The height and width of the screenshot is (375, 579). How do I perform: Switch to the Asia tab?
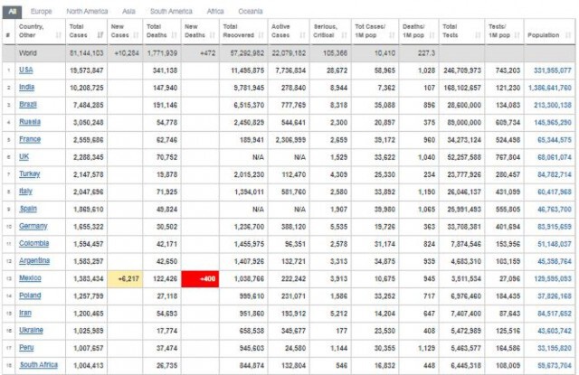(x=128, y=12)
